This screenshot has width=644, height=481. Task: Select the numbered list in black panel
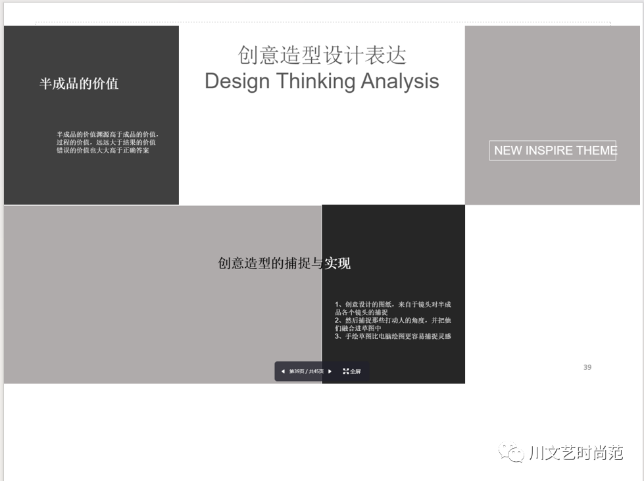393,320
